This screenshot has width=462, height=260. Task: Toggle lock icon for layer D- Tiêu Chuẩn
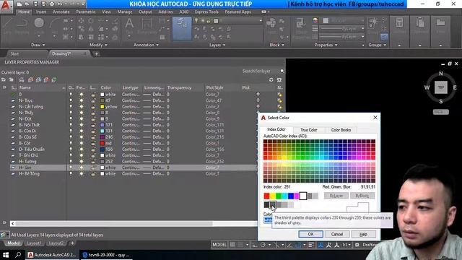coord(93,149)
